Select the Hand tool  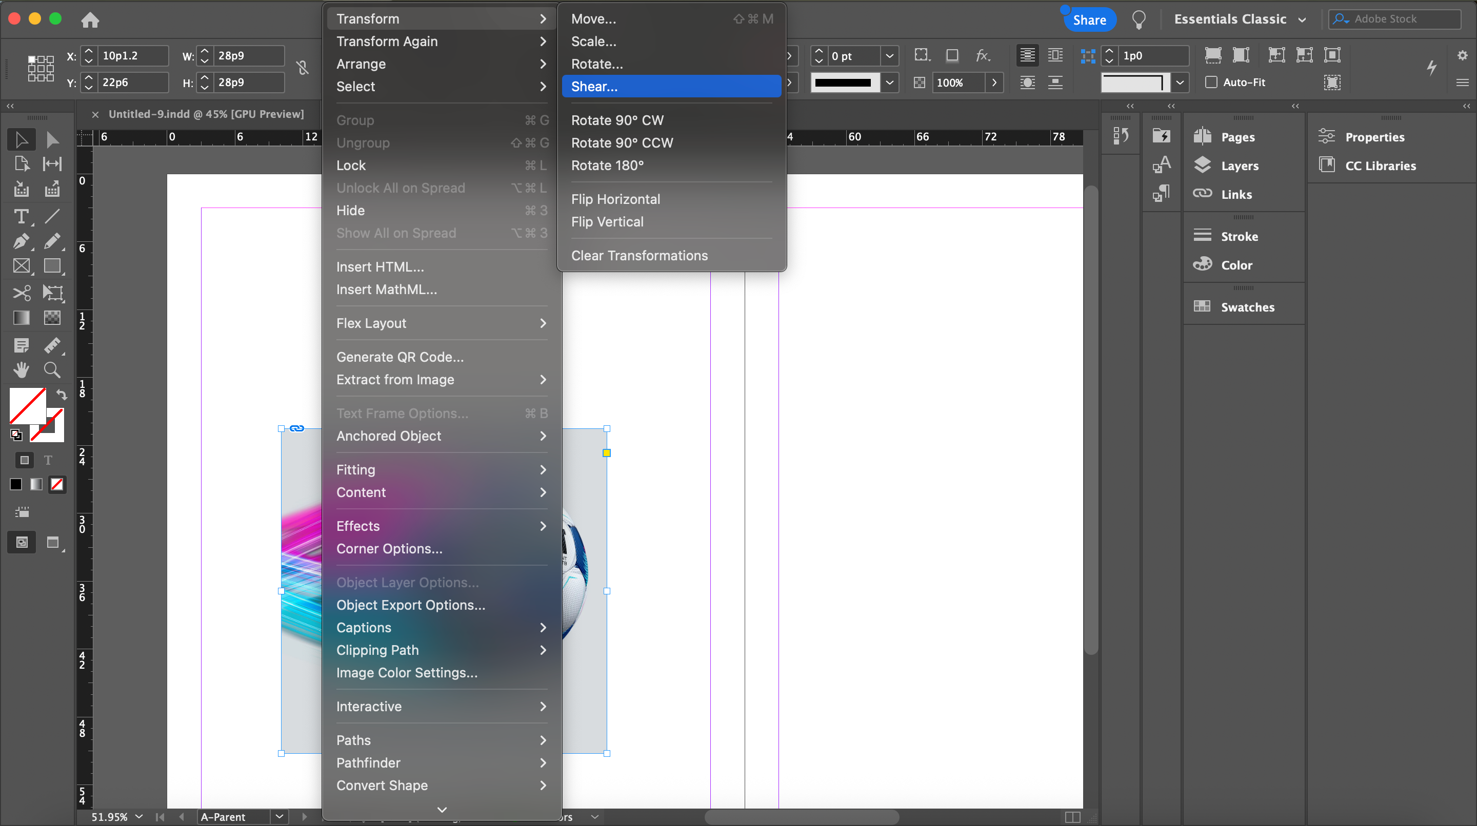click(x=21, y=370)
